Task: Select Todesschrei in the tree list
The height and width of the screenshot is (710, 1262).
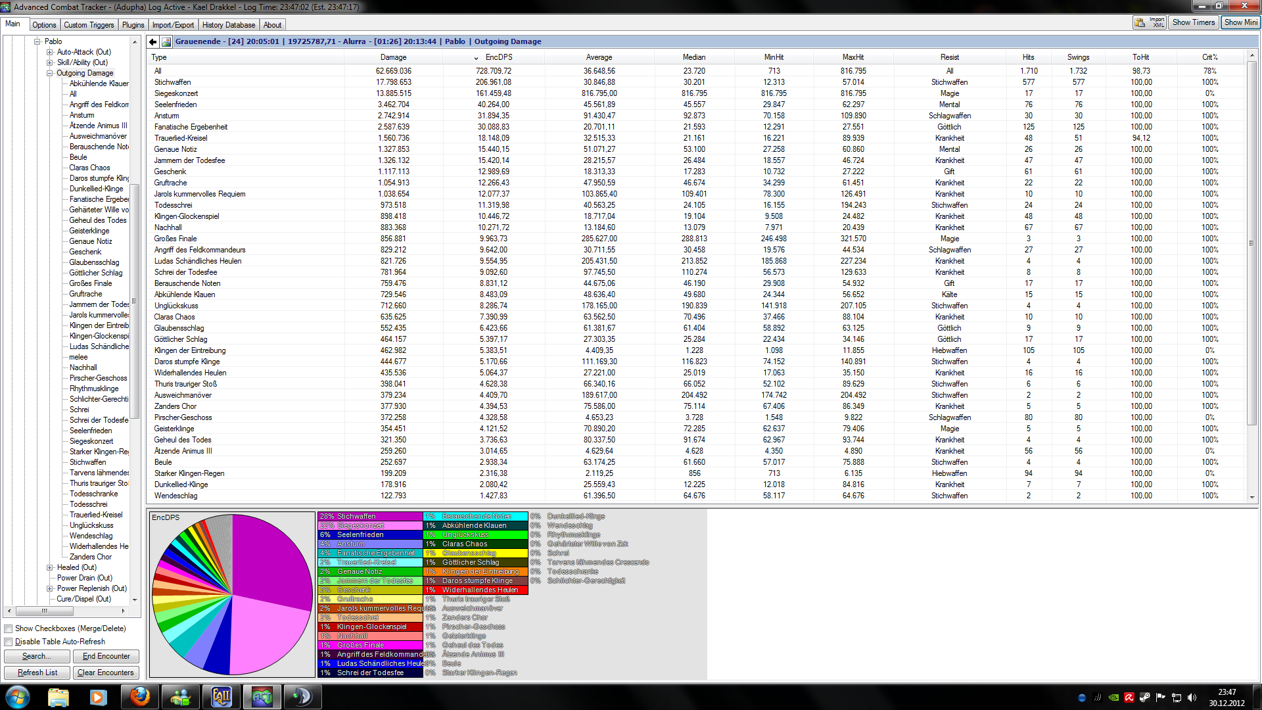Action: point(89,504)
